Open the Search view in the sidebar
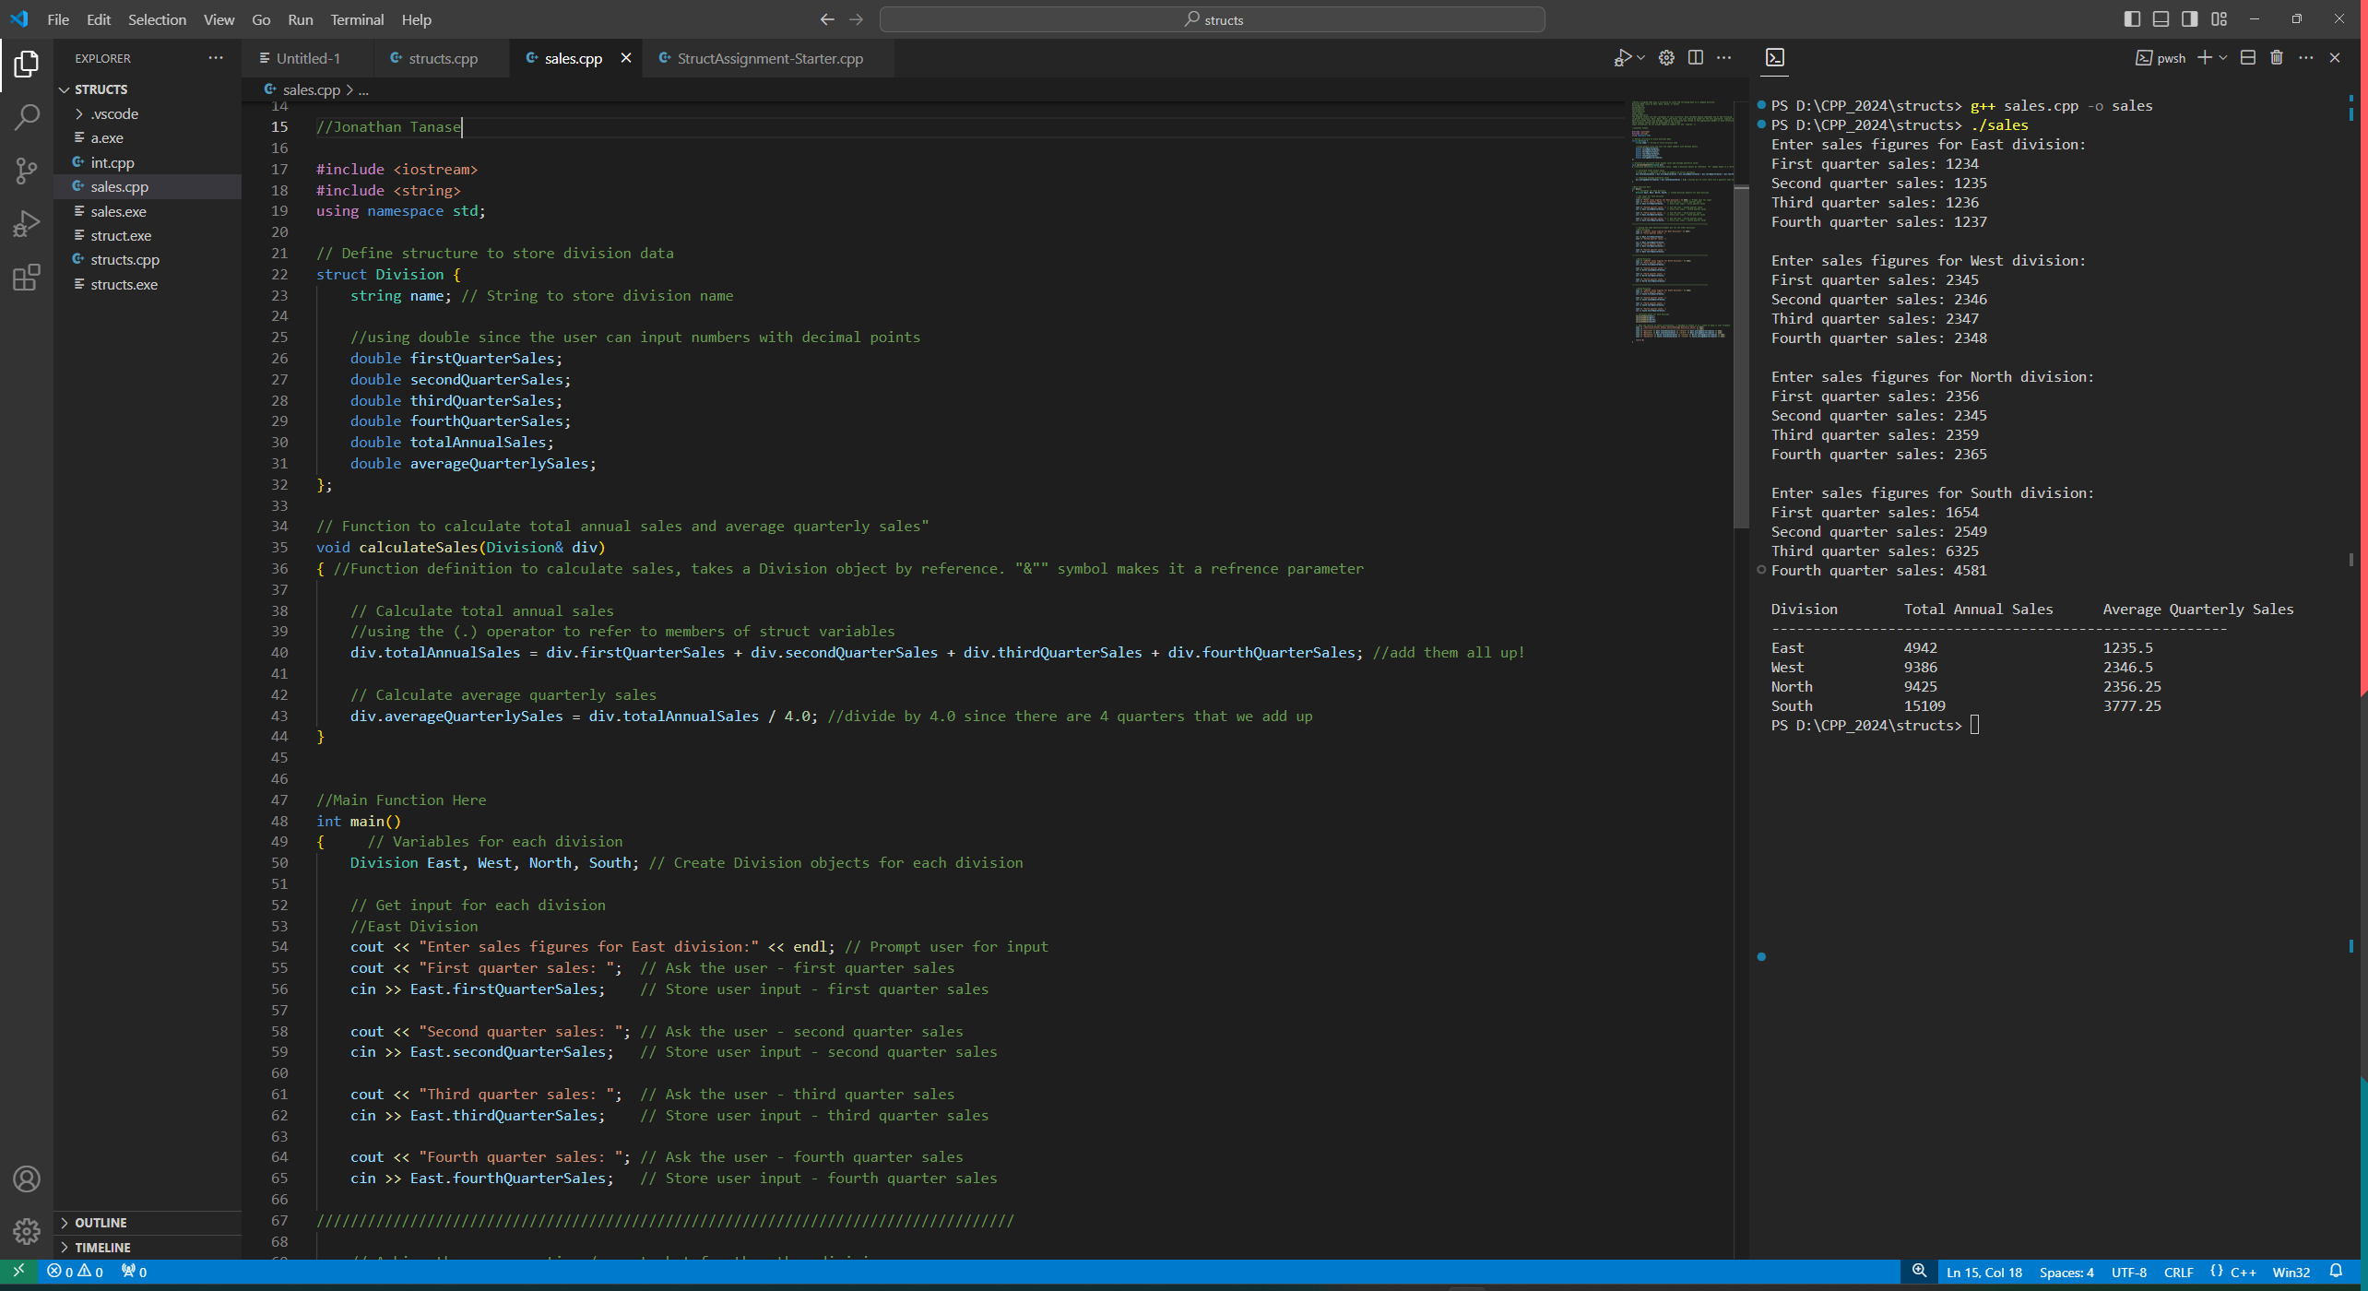This screenshot has height=1291, width=2368. [27, 117]
